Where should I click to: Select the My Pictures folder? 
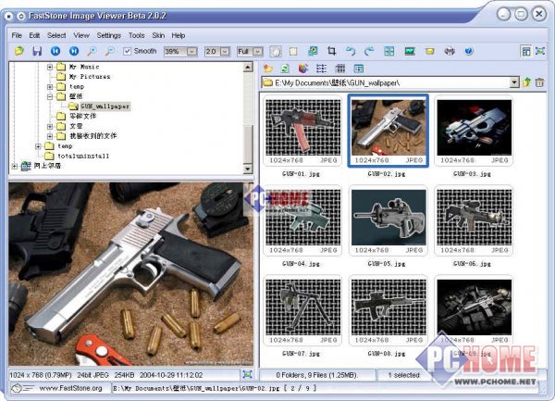(90, 77)
